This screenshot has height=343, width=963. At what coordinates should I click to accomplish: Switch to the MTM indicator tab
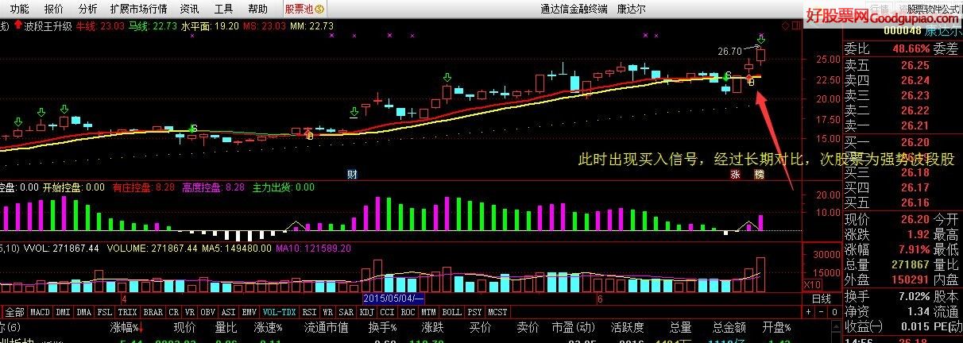430,312
